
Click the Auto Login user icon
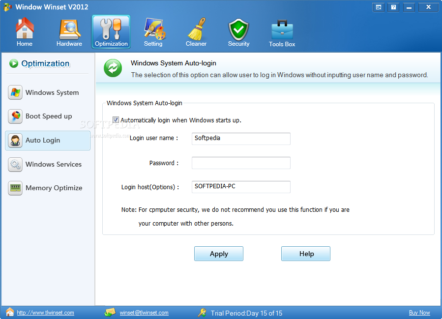coord(15,141)
